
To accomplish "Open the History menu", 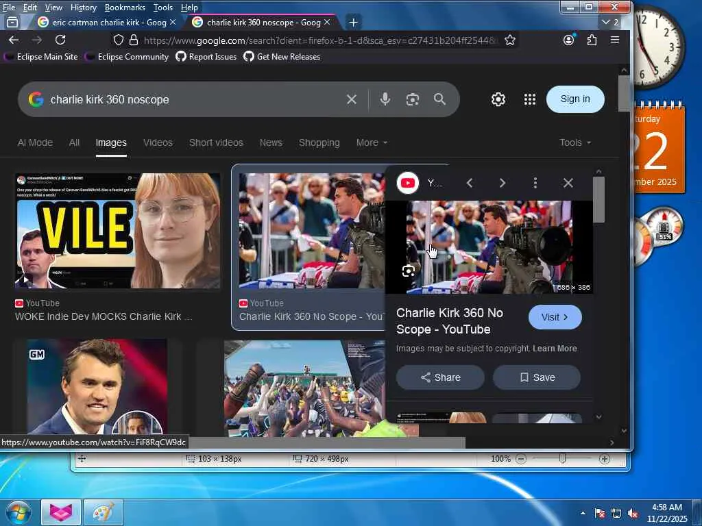I will point(83,7).
